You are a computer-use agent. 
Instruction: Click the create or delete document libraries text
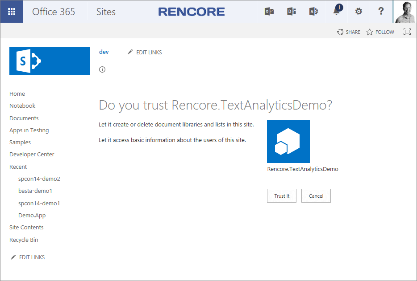(x=176, y=124)
